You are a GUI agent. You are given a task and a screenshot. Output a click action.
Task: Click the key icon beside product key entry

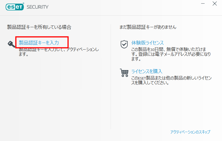click(11, 44)
